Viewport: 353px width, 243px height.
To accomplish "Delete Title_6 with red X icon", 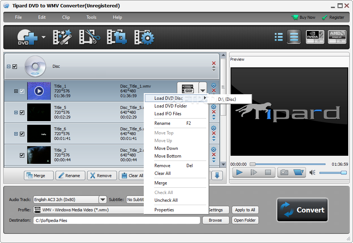I will coord(214,133).
